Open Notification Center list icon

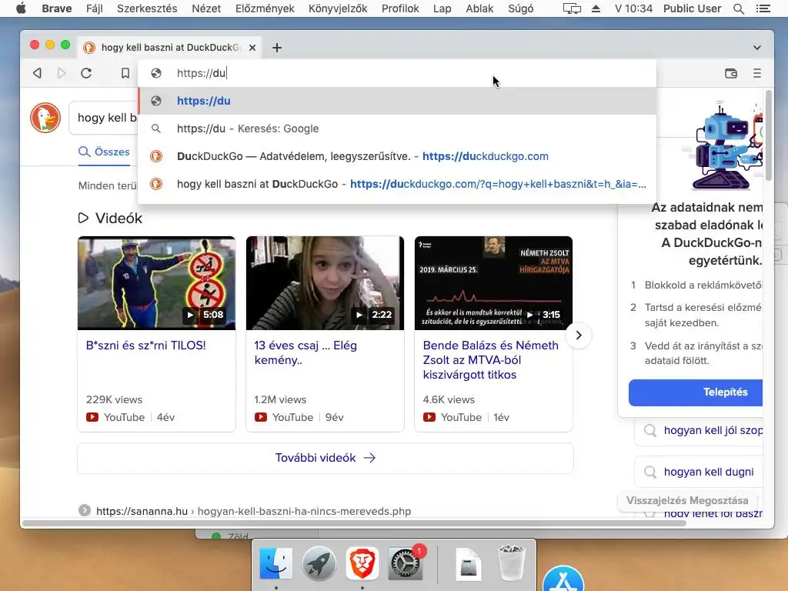pyautogui.click(x=763, y=8)
